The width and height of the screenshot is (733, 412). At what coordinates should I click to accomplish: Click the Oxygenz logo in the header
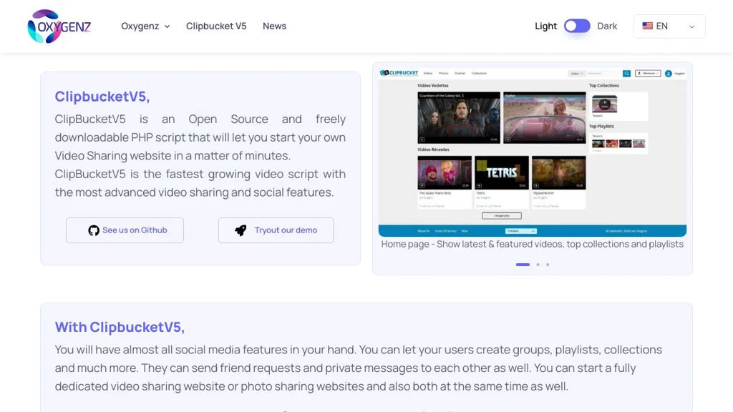click(59, 26)
